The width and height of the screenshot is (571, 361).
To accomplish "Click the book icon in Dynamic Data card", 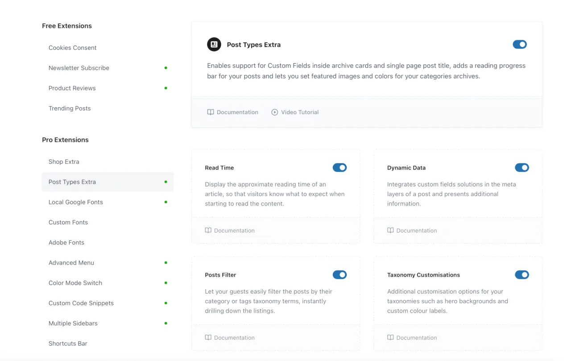I will click(x=391, y=231).
